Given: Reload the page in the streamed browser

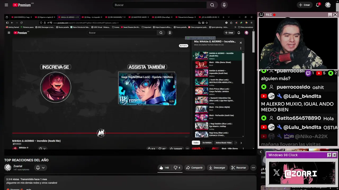Looking at the screenshot, I should pos(21,23).
